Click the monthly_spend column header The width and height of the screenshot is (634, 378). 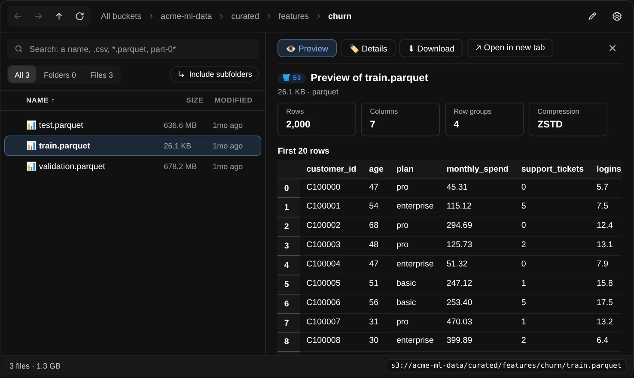click(477, 169)
